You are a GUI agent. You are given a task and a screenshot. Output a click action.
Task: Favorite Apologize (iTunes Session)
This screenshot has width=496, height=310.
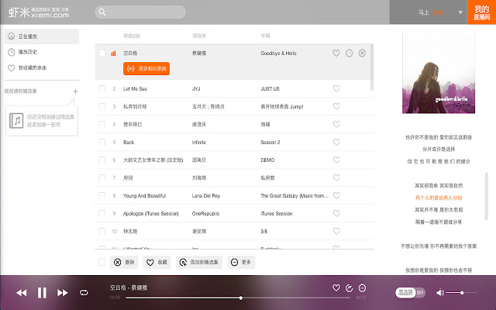(x=336, y=213)
